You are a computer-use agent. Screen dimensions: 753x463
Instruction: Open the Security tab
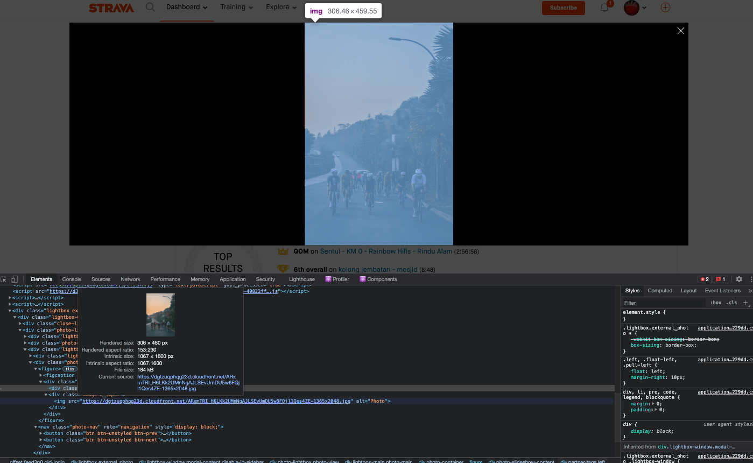[265, 279]
